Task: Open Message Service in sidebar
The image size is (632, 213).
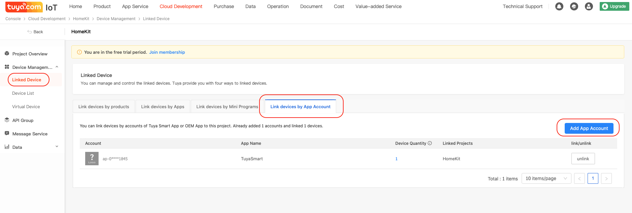Action: tap(30, 134)
